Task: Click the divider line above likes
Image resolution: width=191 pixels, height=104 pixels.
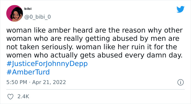Action: (x=95, y=89)
